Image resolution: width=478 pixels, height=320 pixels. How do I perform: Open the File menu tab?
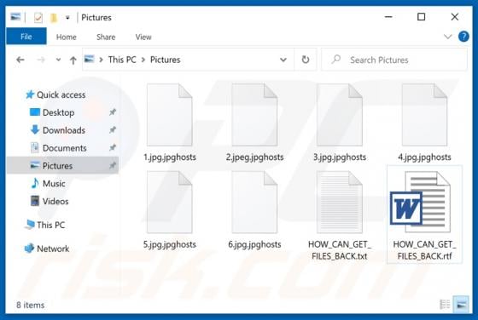(26, 37)
